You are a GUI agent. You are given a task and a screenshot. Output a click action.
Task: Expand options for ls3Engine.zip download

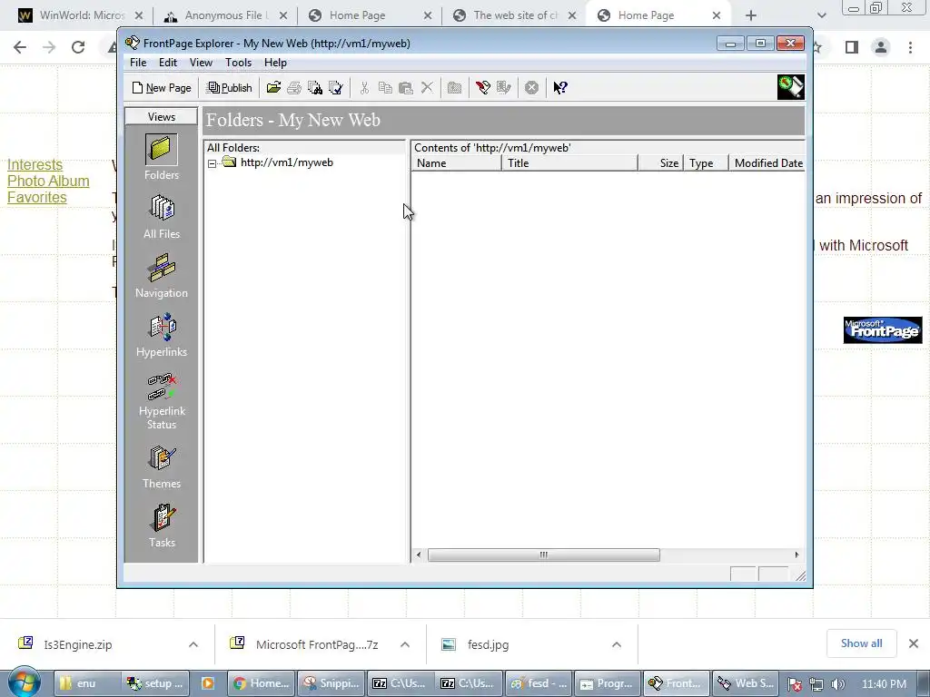click(x=193, y=645)
